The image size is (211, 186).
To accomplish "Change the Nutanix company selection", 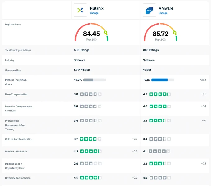I will point(94,13).
